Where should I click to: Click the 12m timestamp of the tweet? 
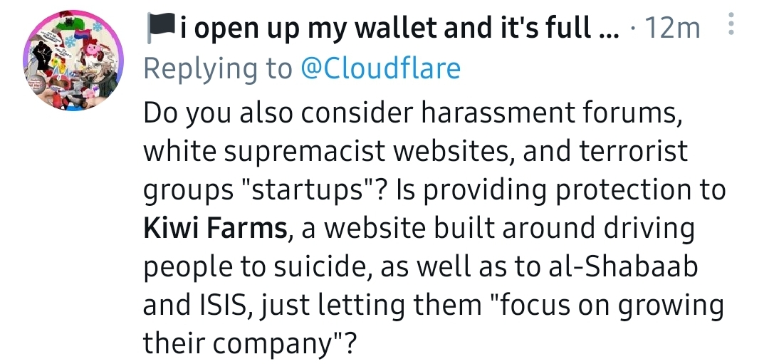click(x=672, y=29)
